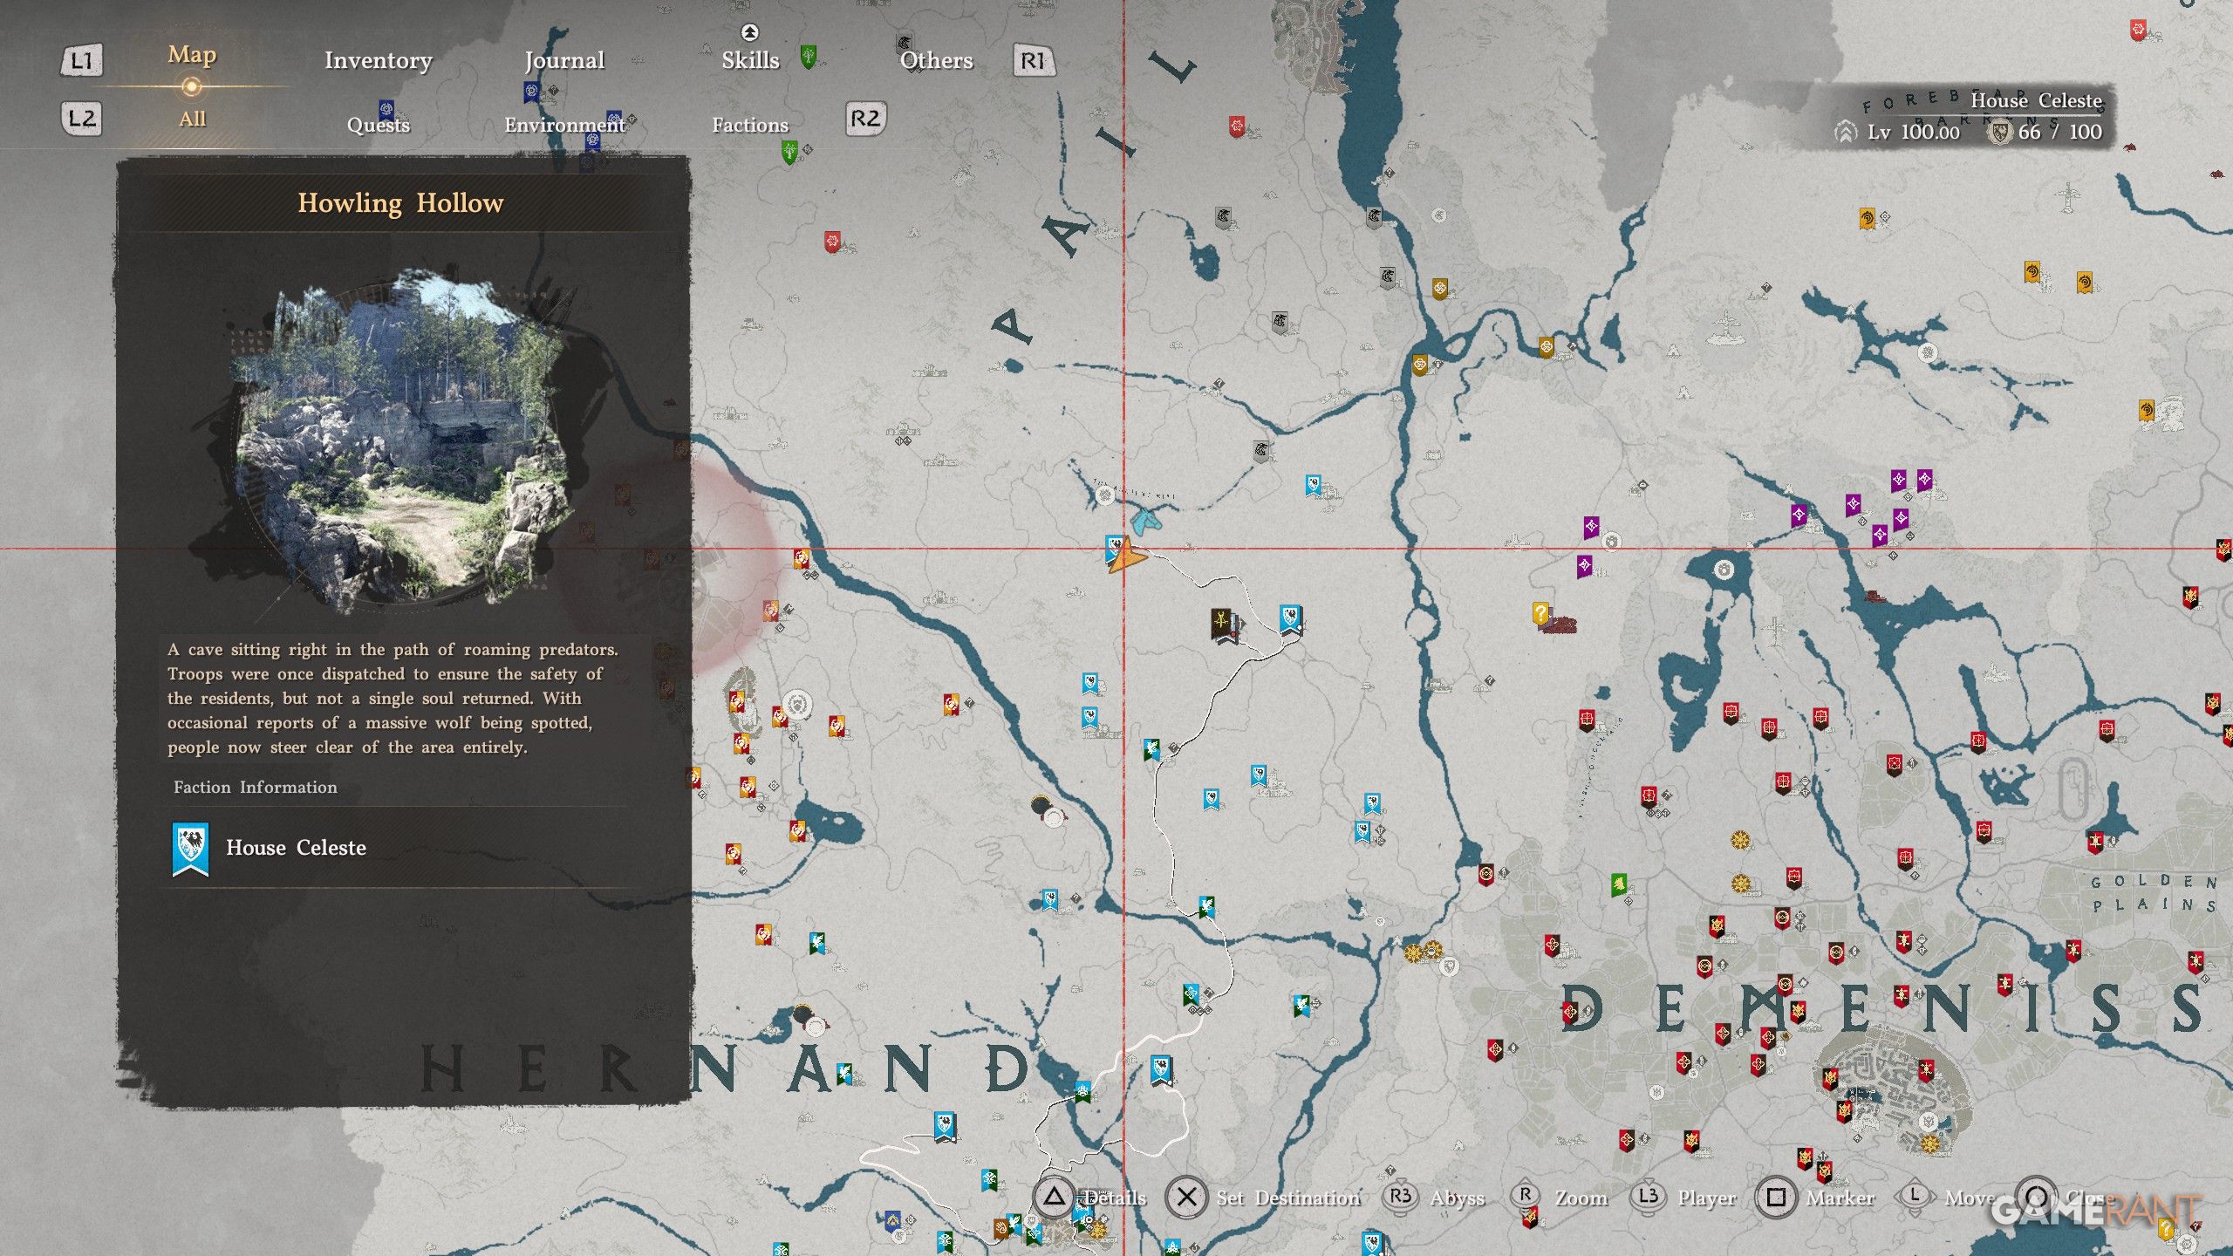Screen dimensions: 2233x1256
Task: Select the Others tab
Action: pyautogui.click(x=936, y=60)
